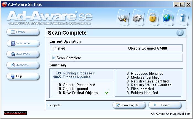Click the padlock icon in top toolbar

[x=152, y=18]
